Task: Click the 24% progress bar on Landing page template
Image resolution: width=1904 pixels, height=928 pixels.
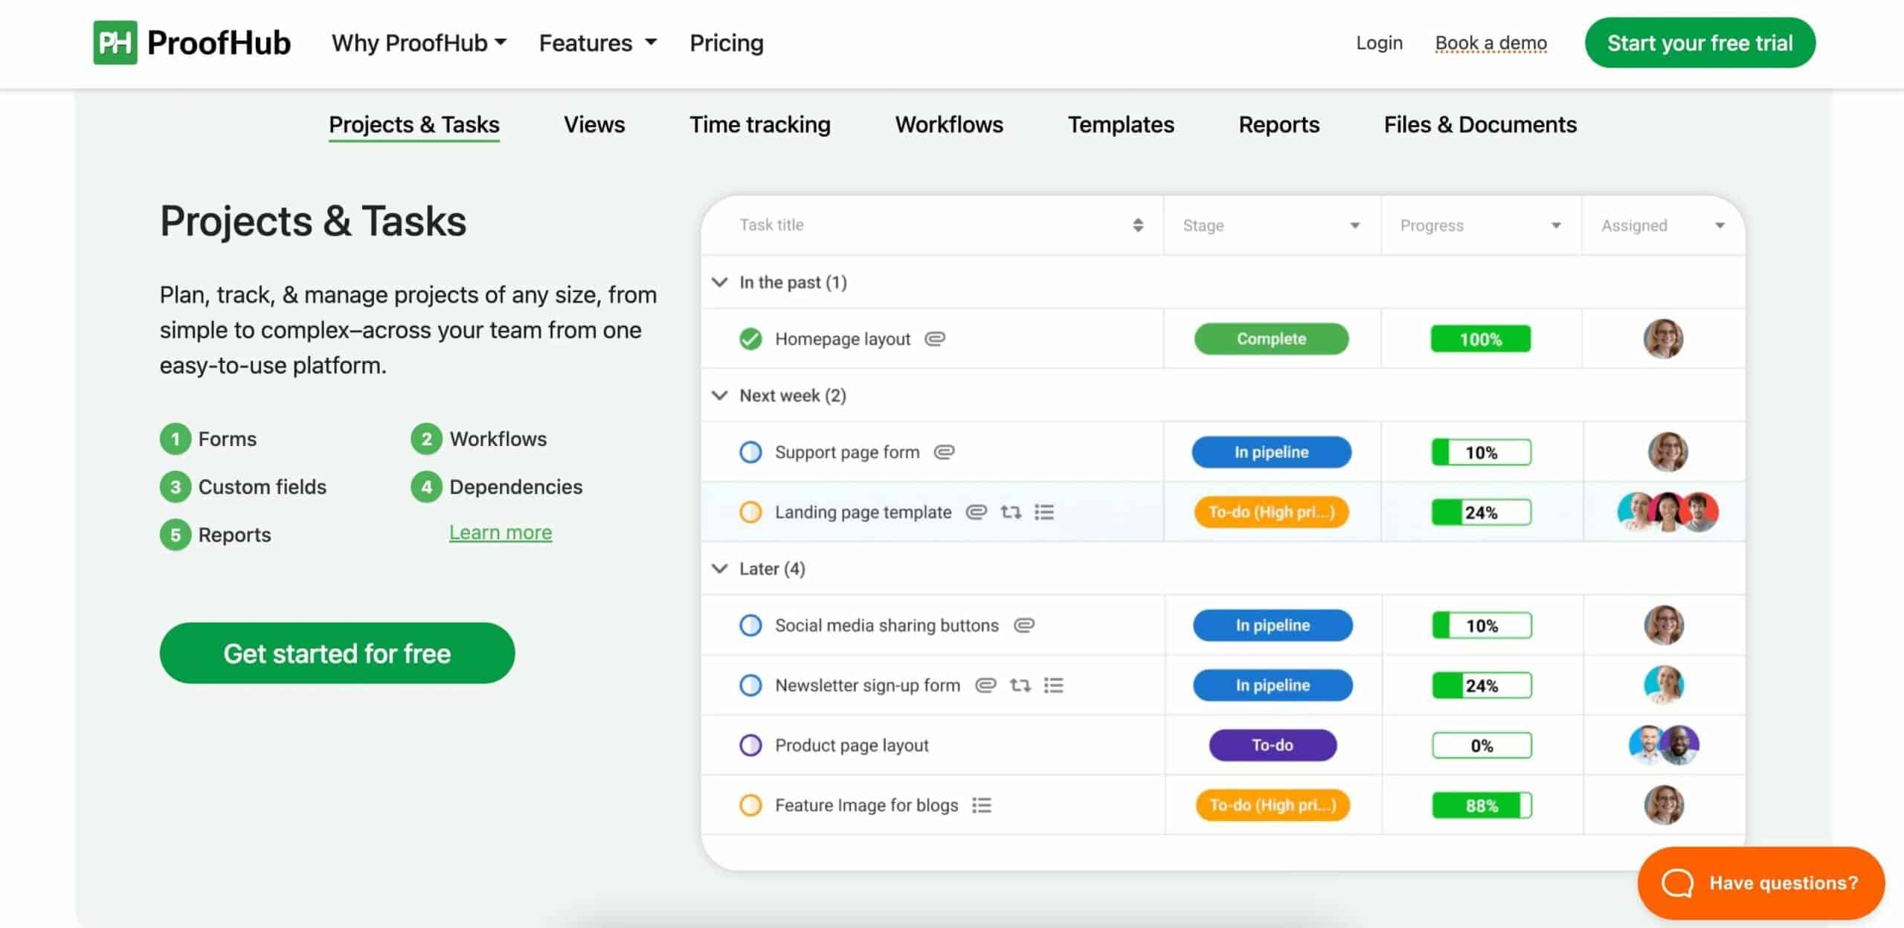Action: 1481,512
